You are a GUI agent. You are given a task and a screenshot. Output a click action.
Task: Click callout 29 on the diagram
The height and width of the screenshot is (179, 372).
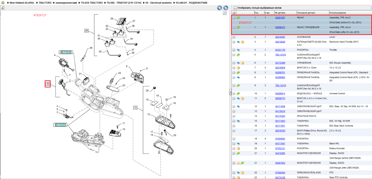(112, 19)
